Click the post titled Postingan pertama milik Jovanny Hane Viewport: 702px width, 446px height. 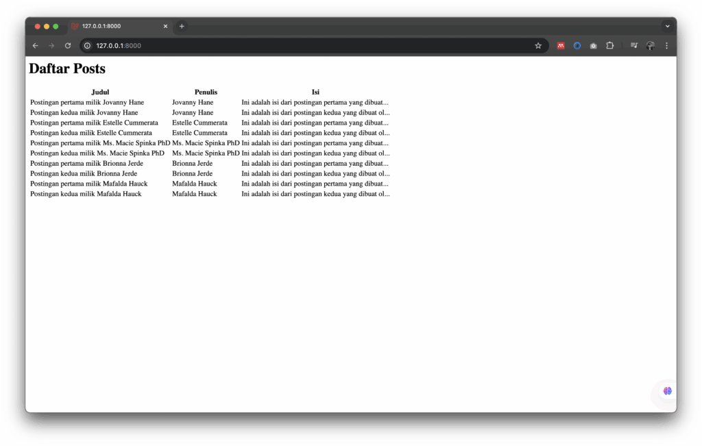tap(86, 101)
